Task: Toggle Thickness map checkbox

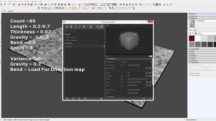Action: [150, 76]
